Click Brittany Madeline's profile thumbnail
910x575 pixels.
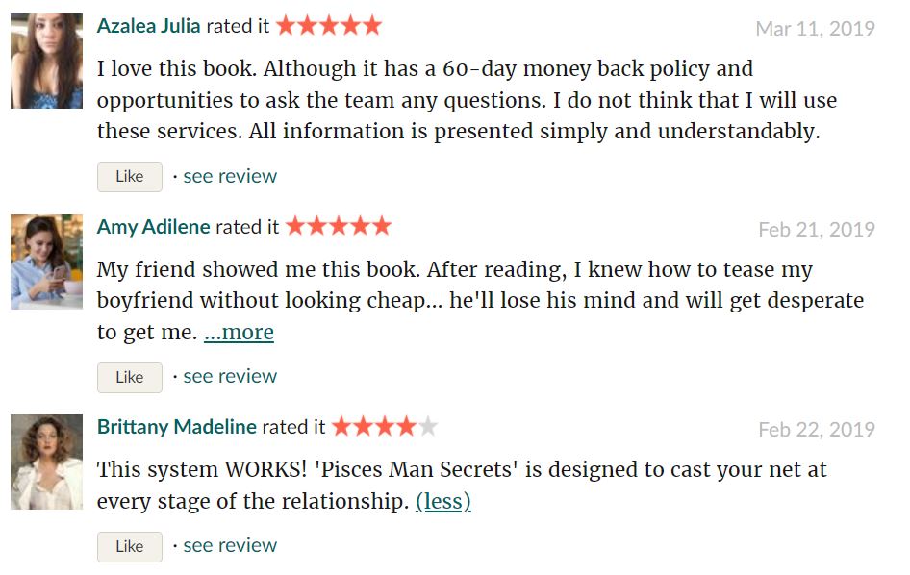click(x=46, y=462)
